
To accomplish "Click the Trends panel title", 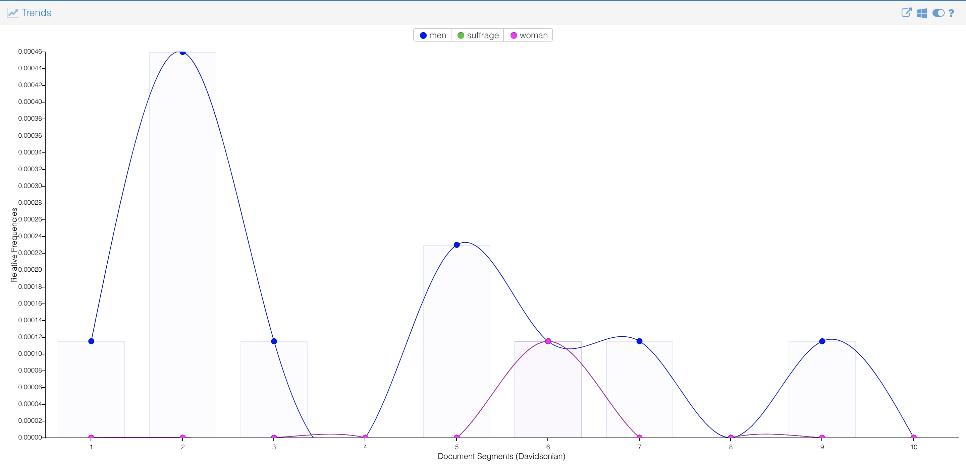I will click(36, 13).
